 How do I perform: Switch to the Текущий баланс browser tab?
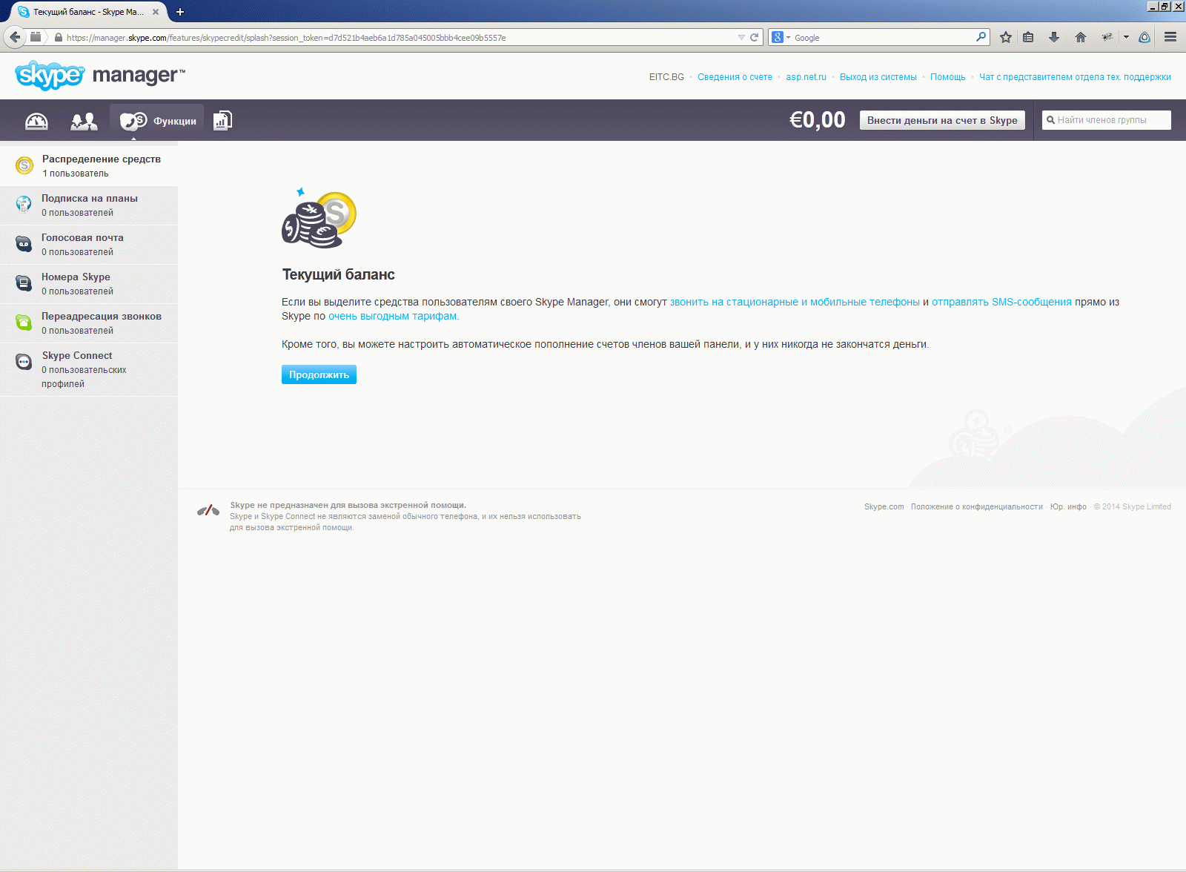tap(87, 12)
